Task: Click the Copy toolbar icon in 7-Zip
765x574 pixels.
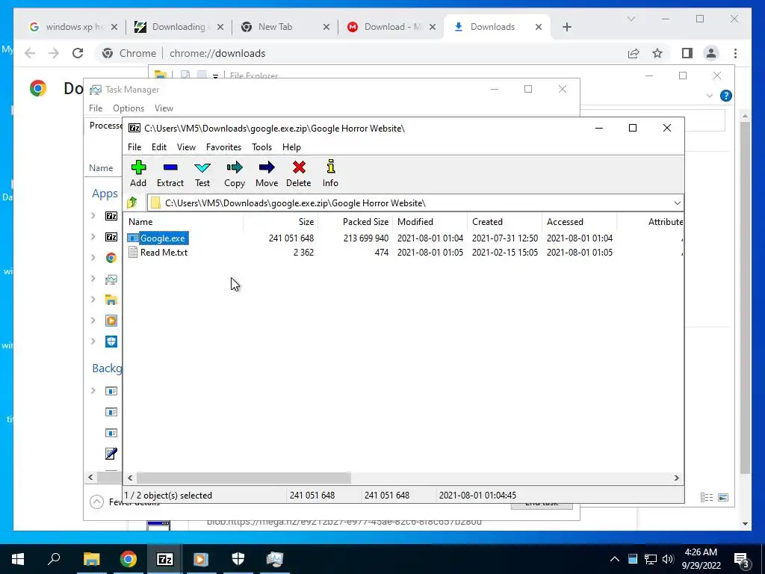Action: point(235,168)
